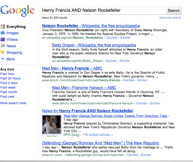Click the News newspaper icon
The height and width of the screenshot is (162, 193).
[3, 46]
